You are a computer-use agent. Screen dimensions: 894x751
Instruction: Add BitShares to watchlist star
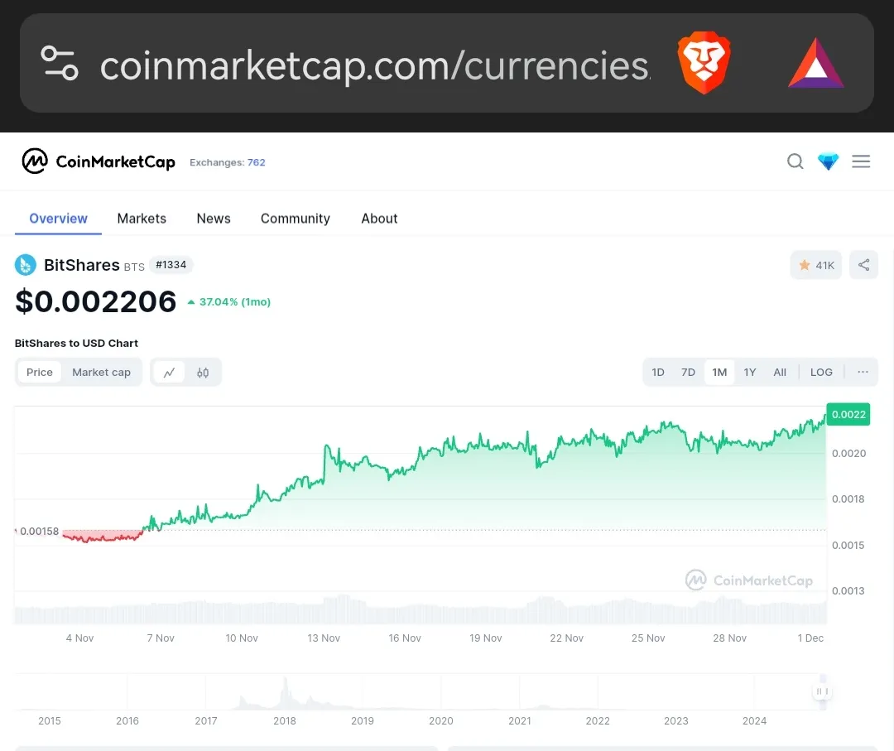pyautogui.click(x=816, y=265)
